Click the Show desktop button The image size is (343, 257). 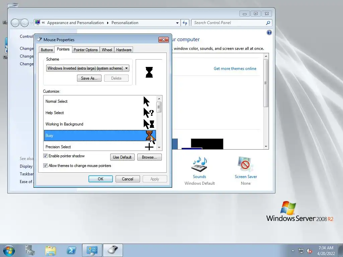click(x=341, y=250)
